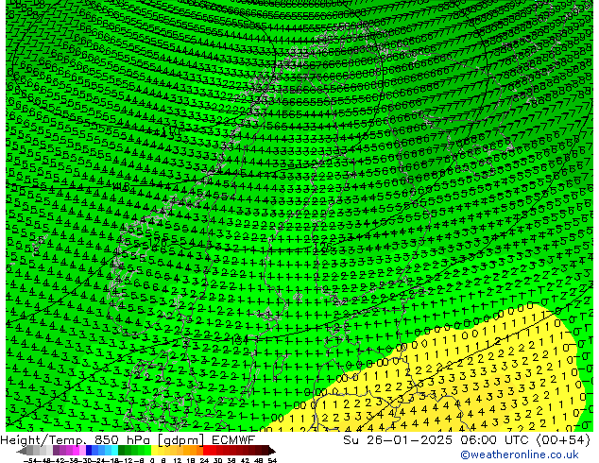Screen dimensions: 599x463
Task: Select the cyan swatch above -18
Action: point(114,450)
